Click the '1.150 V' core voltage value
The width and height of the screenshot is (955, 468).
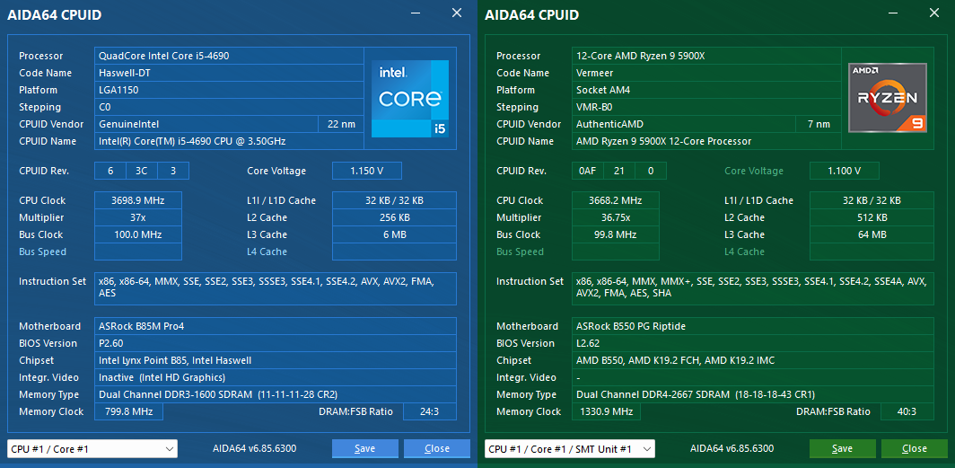click(x=366, y=171)
